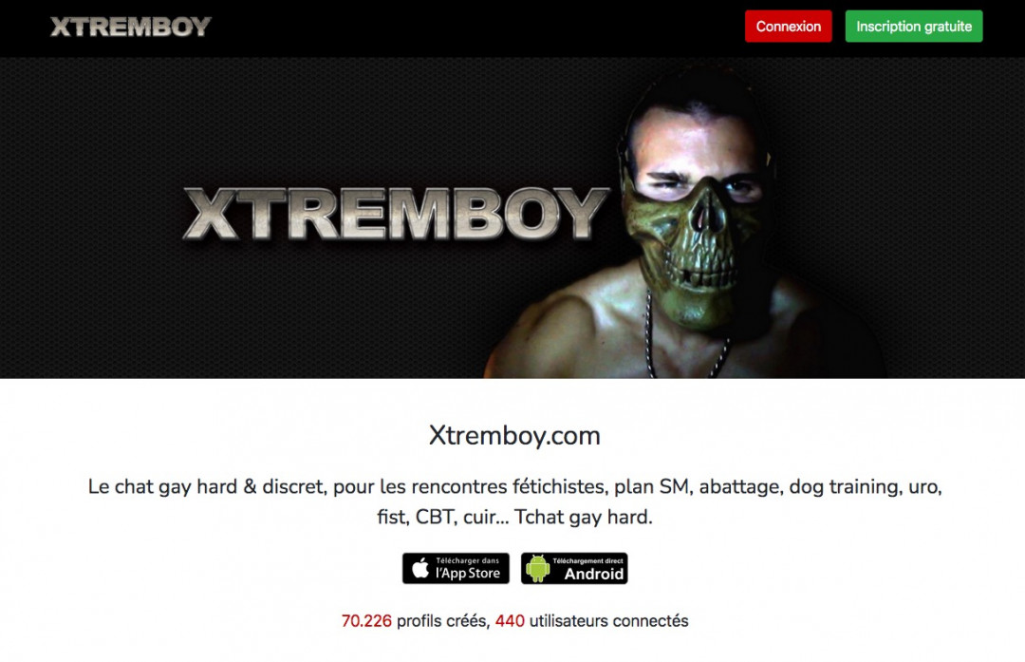Open the red Connexion login button
The image size is (1025, 662).
tap(789, 27)
